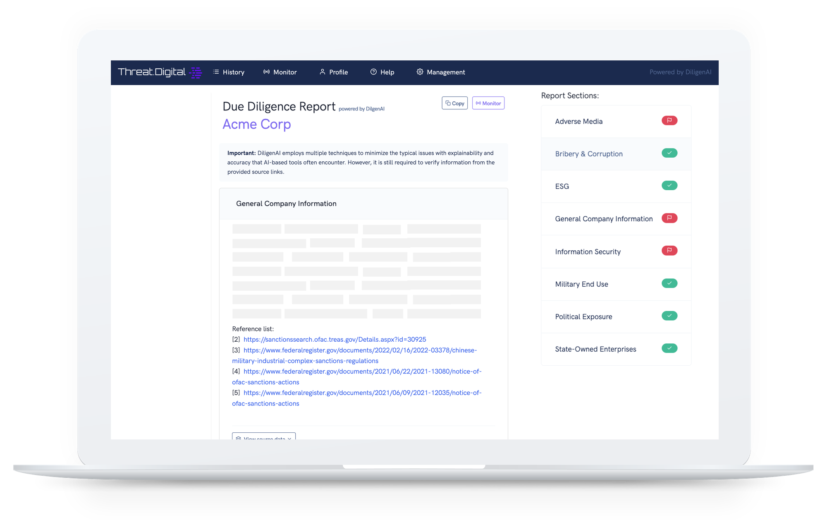
Task: Click the red flag badge for Information Security
Action: point(669,251)
